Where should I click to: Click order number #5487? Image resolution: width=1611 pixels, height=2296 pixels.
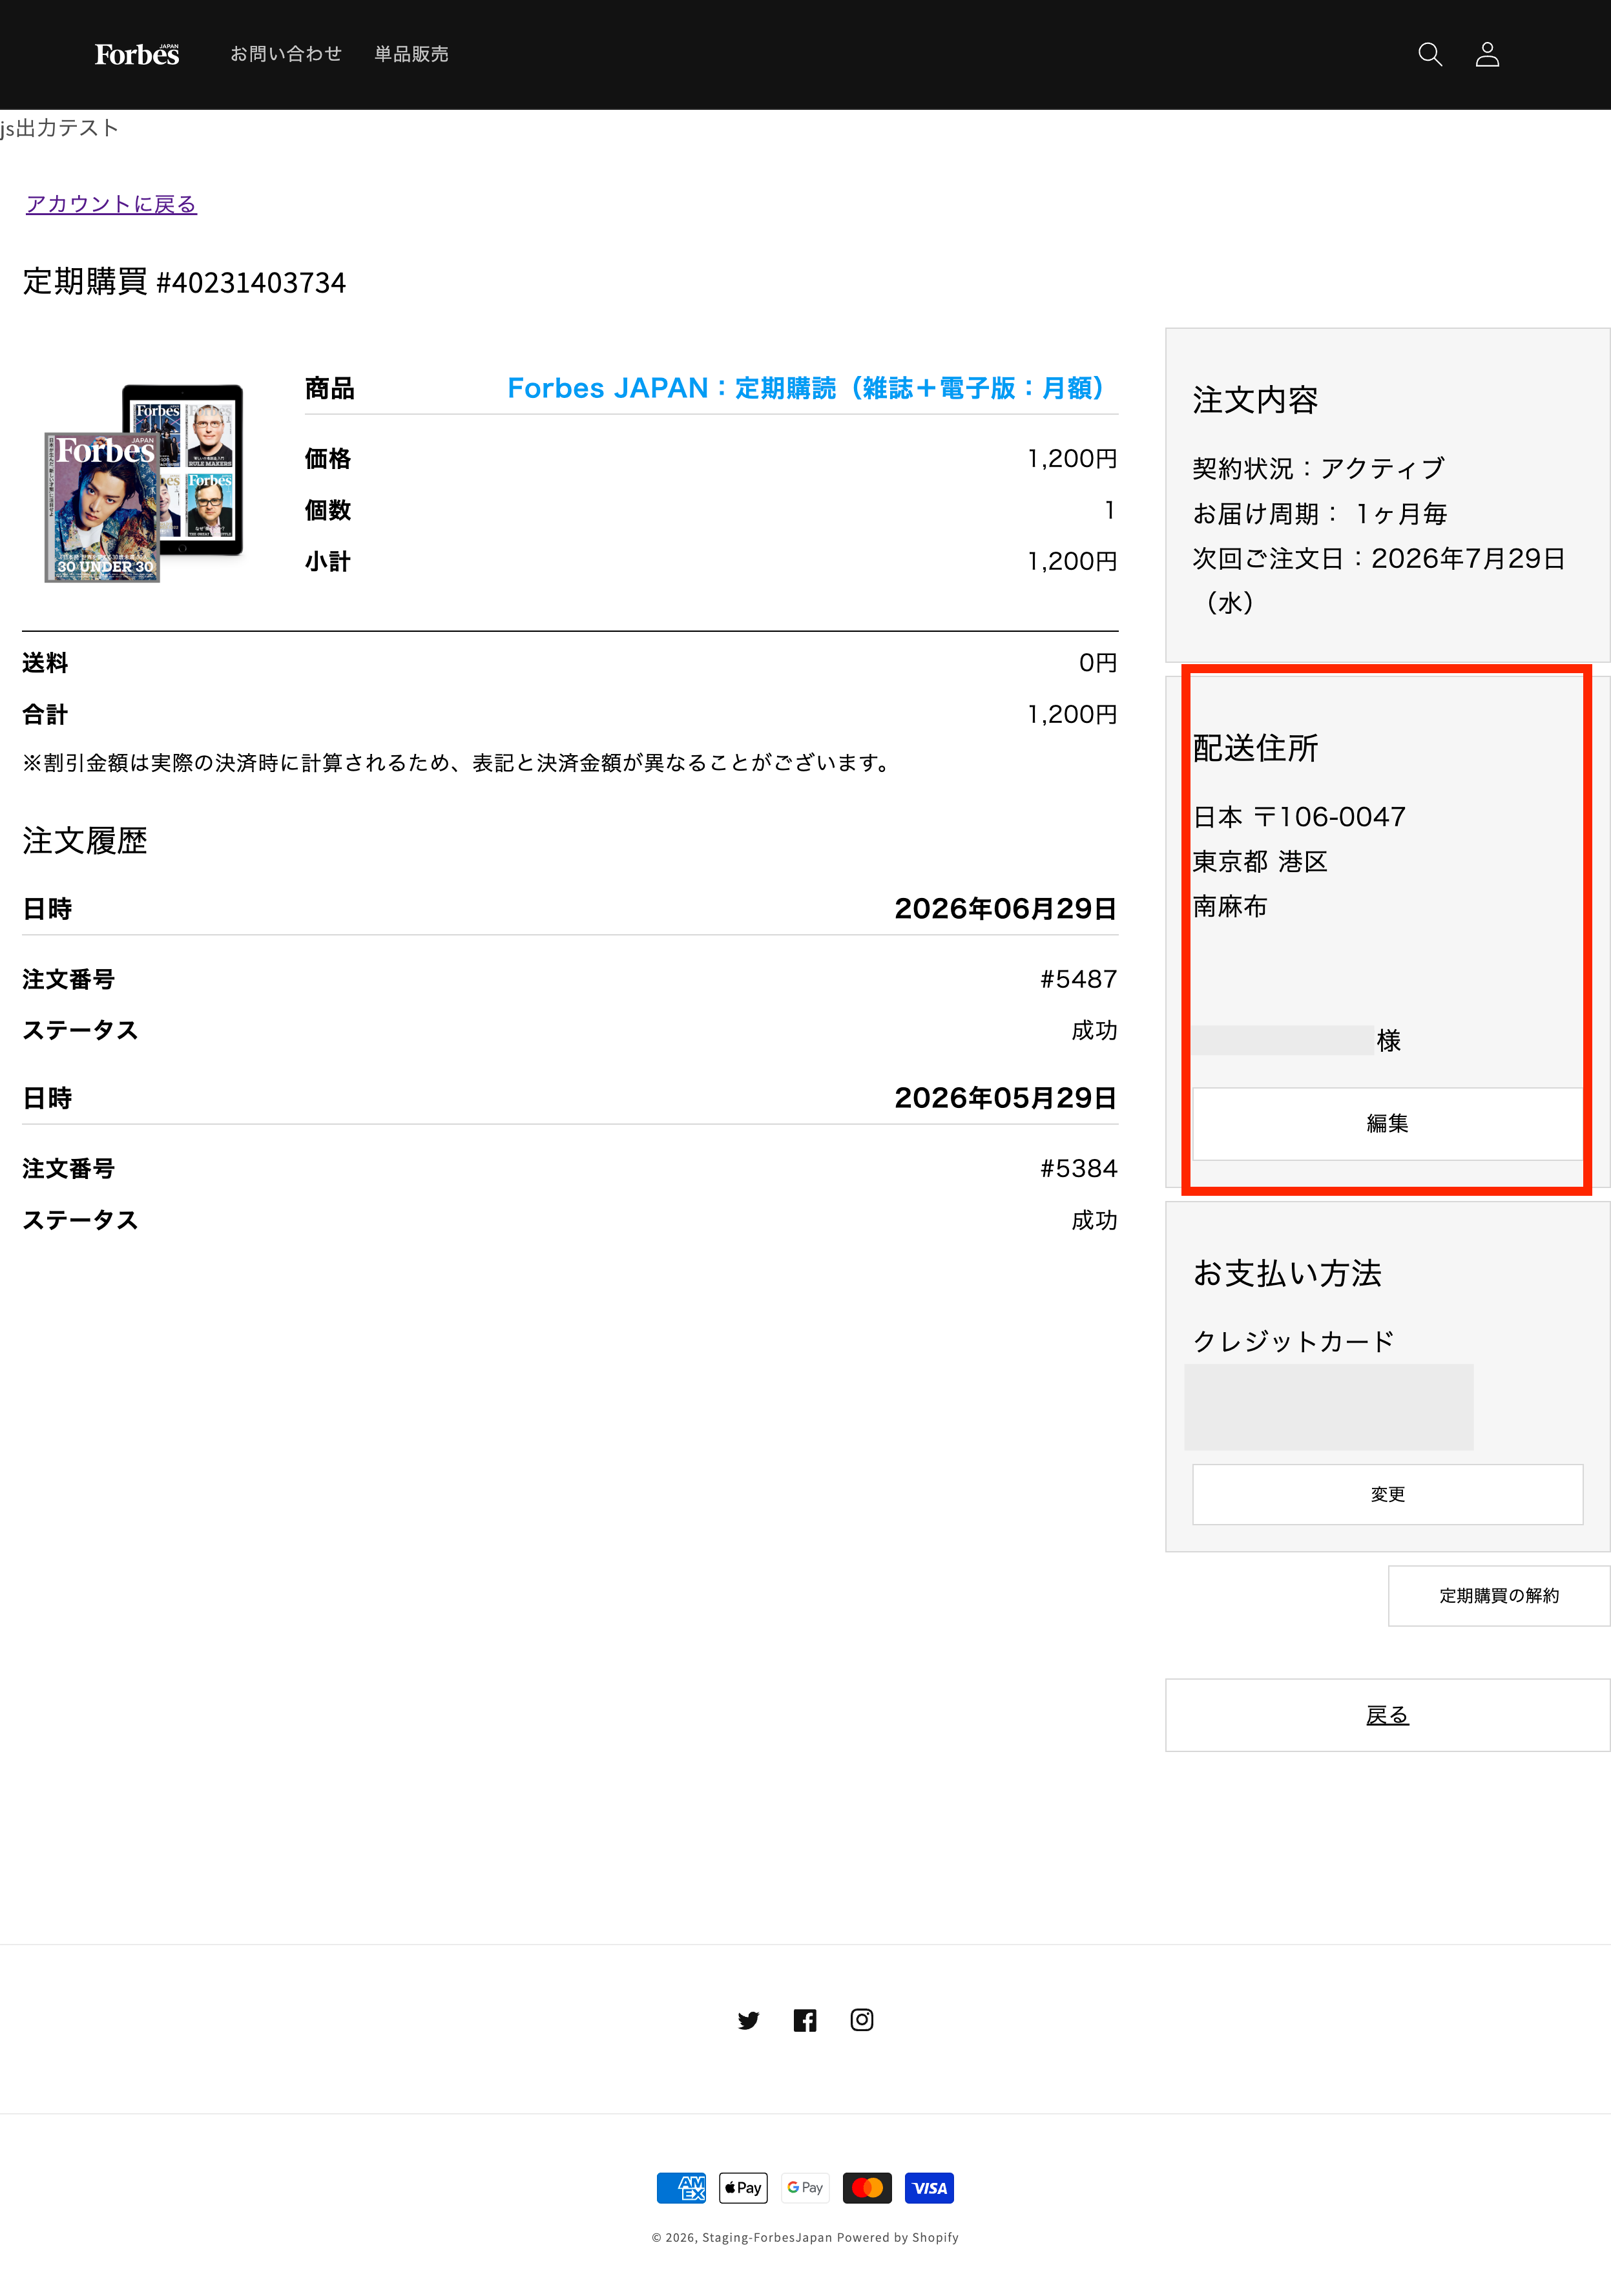[1078, 979]
